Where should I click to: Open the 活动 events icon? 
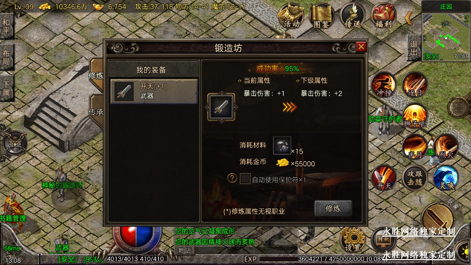290,16
